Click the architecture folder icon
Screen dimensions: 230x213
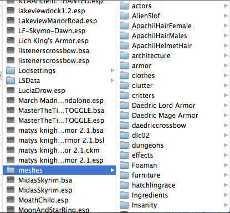point(124,55)
